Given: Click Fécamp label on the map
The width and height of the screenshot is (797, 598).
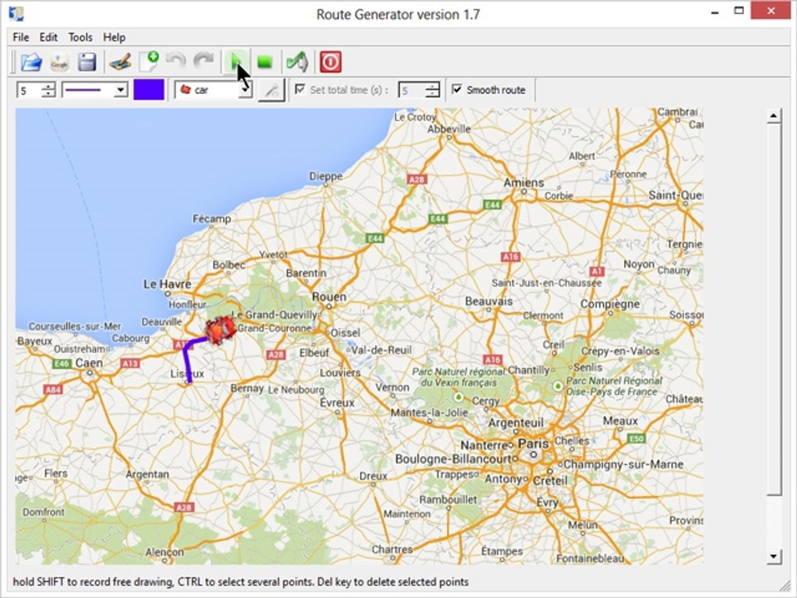Looking at the screenshot, I should pos(211,219).
